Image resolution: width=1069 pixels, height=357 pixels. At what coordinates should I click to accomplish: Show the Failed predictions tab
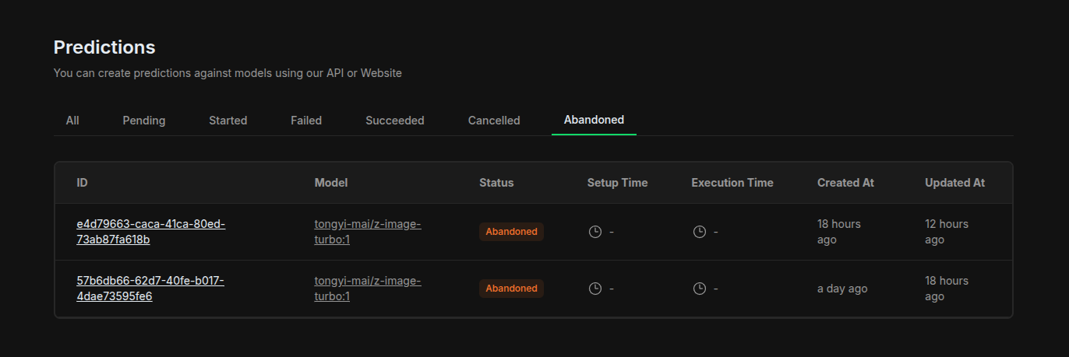pyautogui.click(x=306, y=121)
